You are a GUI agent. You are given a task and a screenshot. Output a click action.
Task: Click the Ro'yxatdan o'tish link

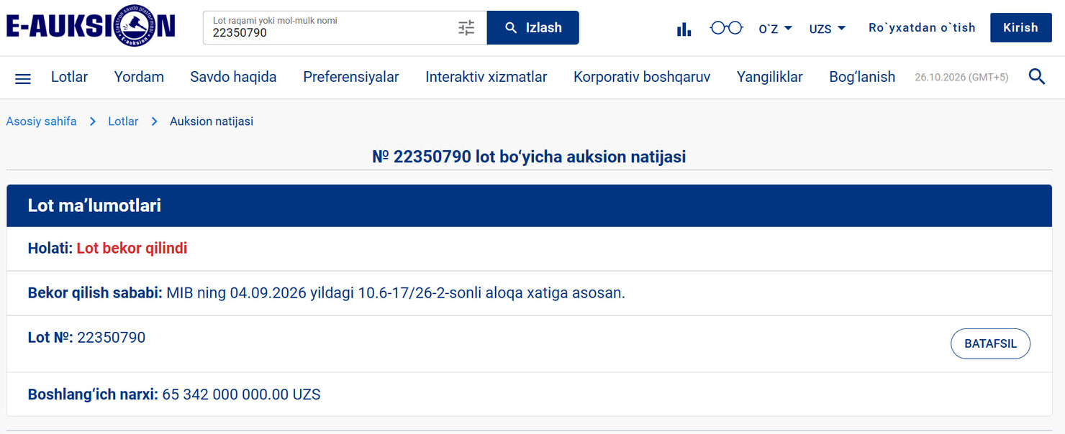tap(922, 27)
